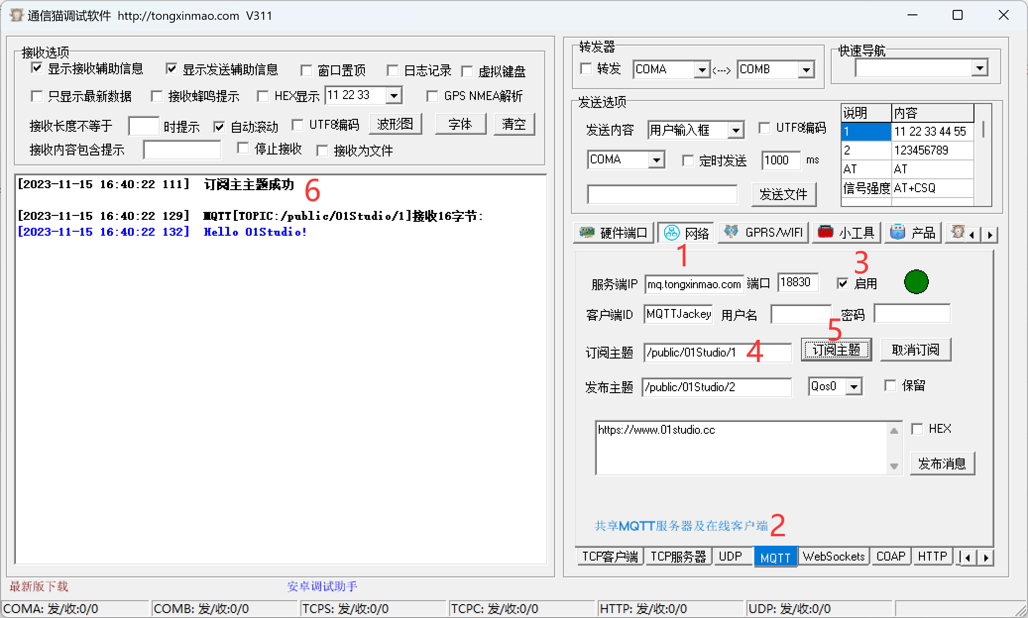Switch to COAP tab
Screen dimensions: 1028x618
pos(891,557)
